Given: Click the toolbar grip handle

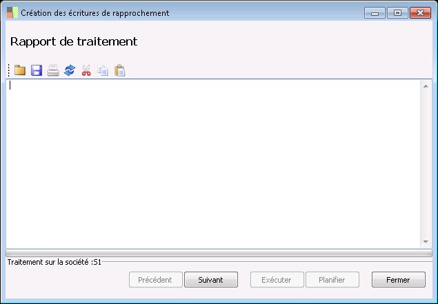Looking at the screenshot, I should pos(9,70).
